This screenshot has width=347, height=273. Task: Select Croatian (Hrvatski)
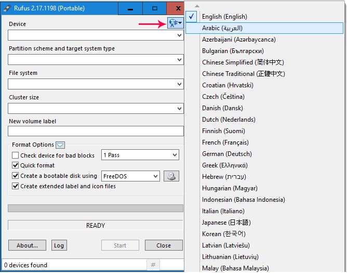pyautogui.click(x=264, y=85)
